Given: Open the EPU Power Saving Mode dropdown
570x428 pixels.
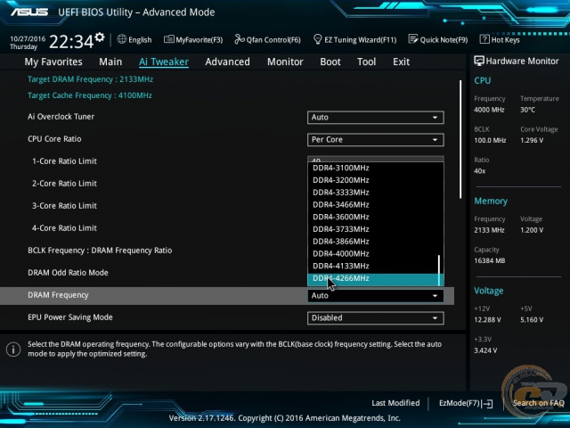Looking at the screenshot, I should pos(376,318).
